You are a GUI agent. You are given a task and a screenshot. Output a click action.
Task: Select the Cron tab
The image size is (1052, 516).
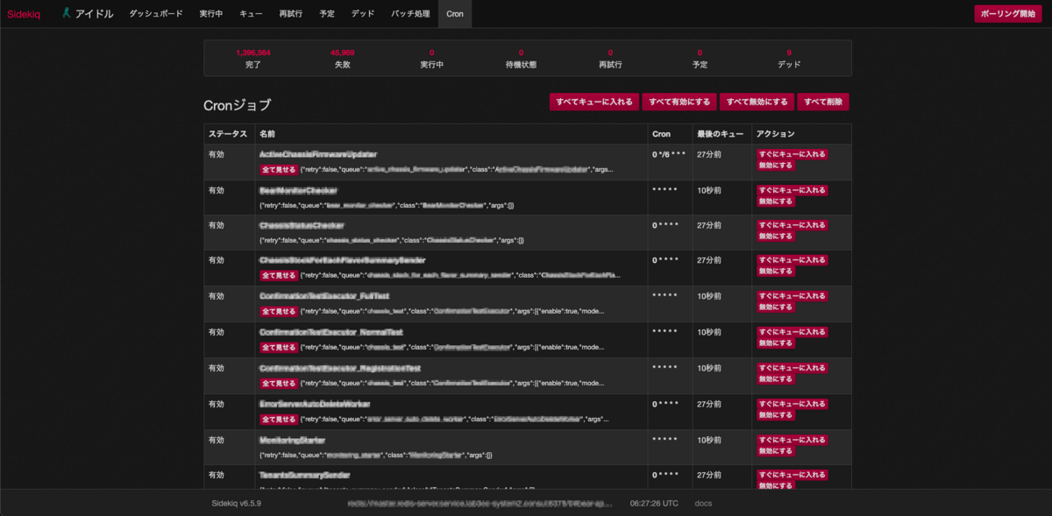[455, 14]
